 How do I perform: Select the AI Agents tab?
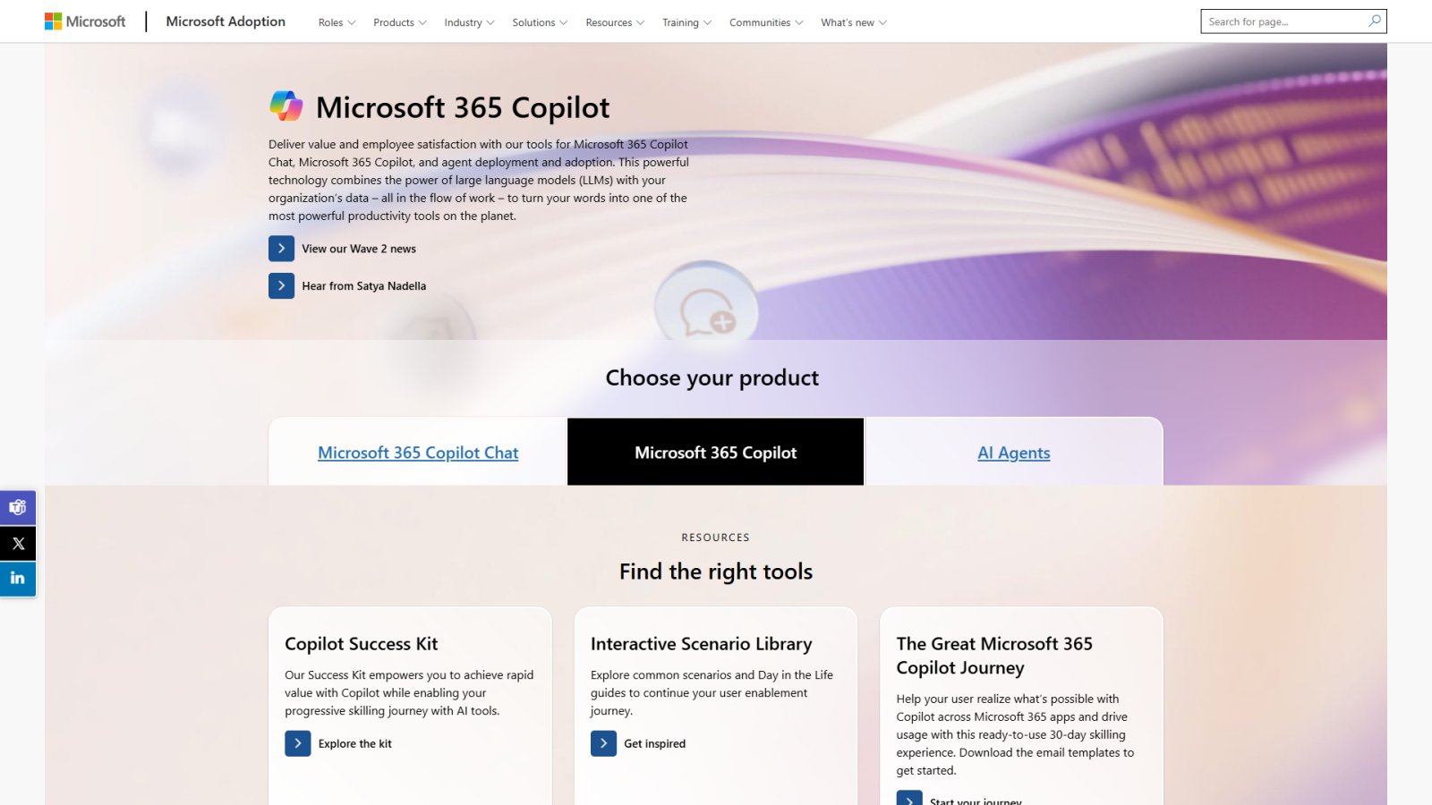point(1013,453)
